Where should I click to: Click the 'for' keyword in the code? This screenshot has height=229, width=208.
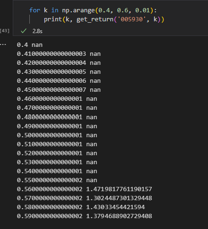tap(35, 10)
